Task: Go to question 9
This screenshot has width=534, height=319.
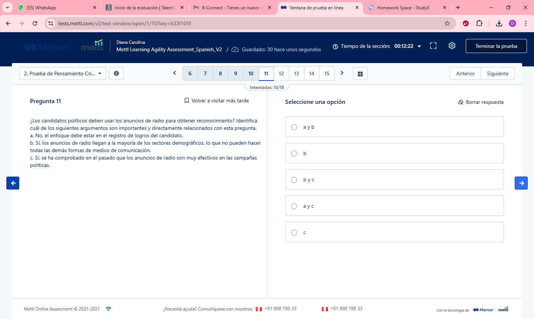Action: click(235, 73)
